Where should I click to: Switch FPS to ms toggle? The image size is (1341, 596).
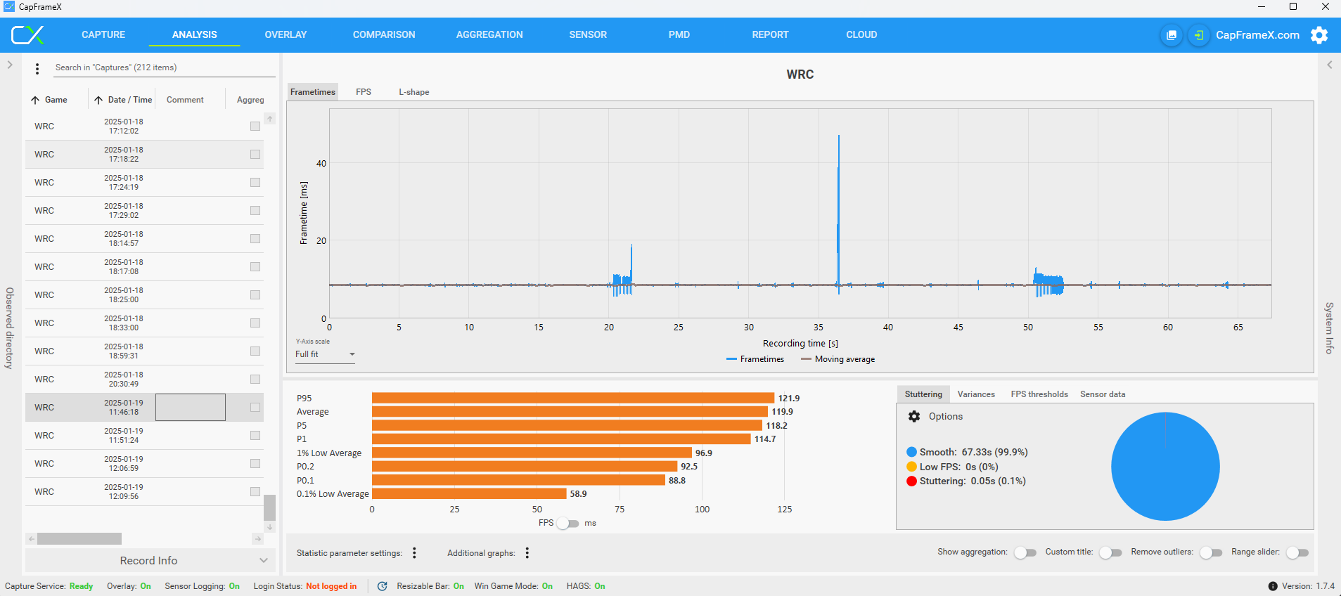567,524
